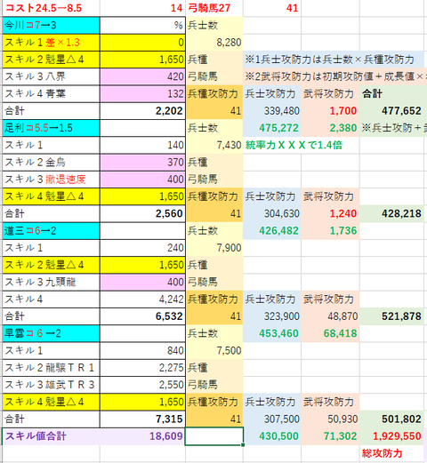Click the 8,280 soldier count cell

click(x=214, y=43)
